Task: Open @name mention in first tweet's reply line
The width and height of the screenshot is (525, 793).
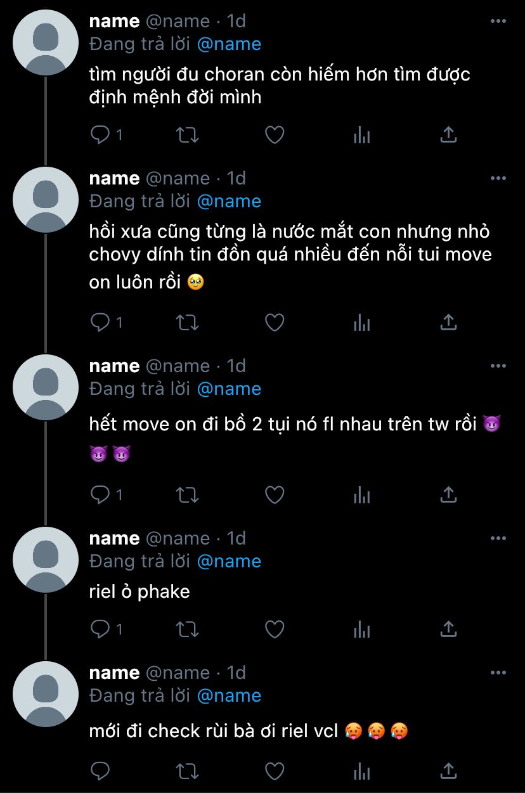Action: click(x=229, y=44)
